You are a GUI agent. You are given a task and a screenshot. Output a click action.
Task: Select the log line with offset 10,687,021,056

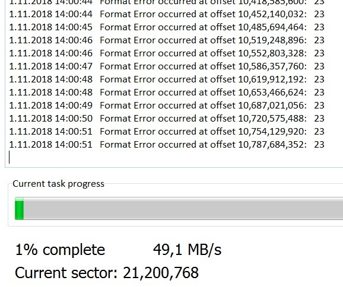click(x=167, y=106)
